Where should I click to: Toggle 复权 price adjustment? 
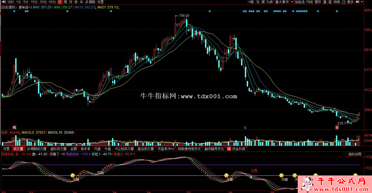[318, 2]
